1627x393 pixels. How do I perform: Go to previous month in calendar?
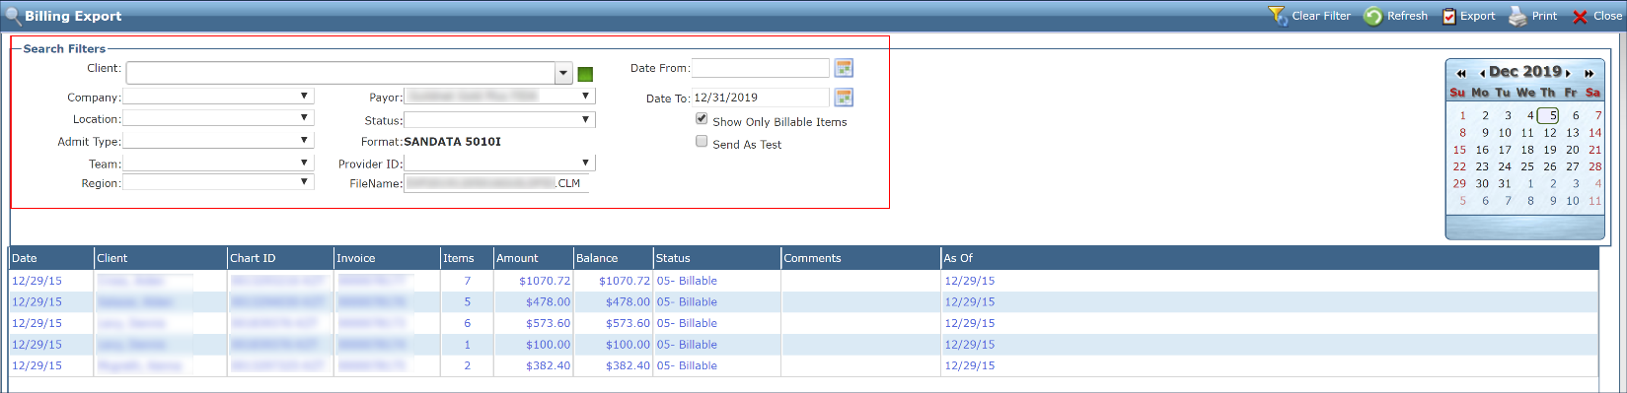[1482, 73]
